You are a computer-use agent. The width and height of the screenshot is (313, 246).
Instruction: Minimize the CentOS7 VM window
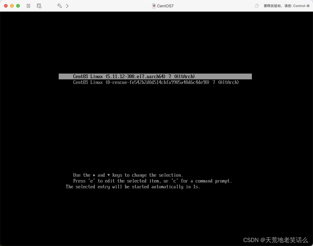tap(12, 6)
